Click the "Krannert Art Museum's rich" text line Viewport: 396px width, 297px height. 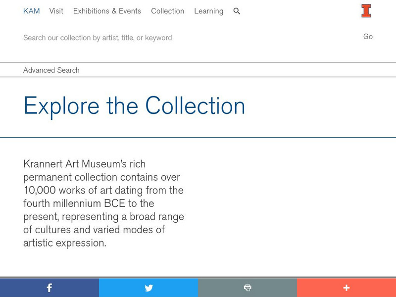coord(84,164)
